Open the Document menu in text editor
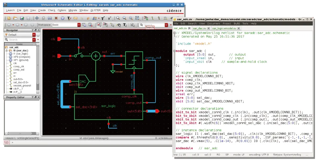This screenshot has width=317, height=161. coord(213,24)
